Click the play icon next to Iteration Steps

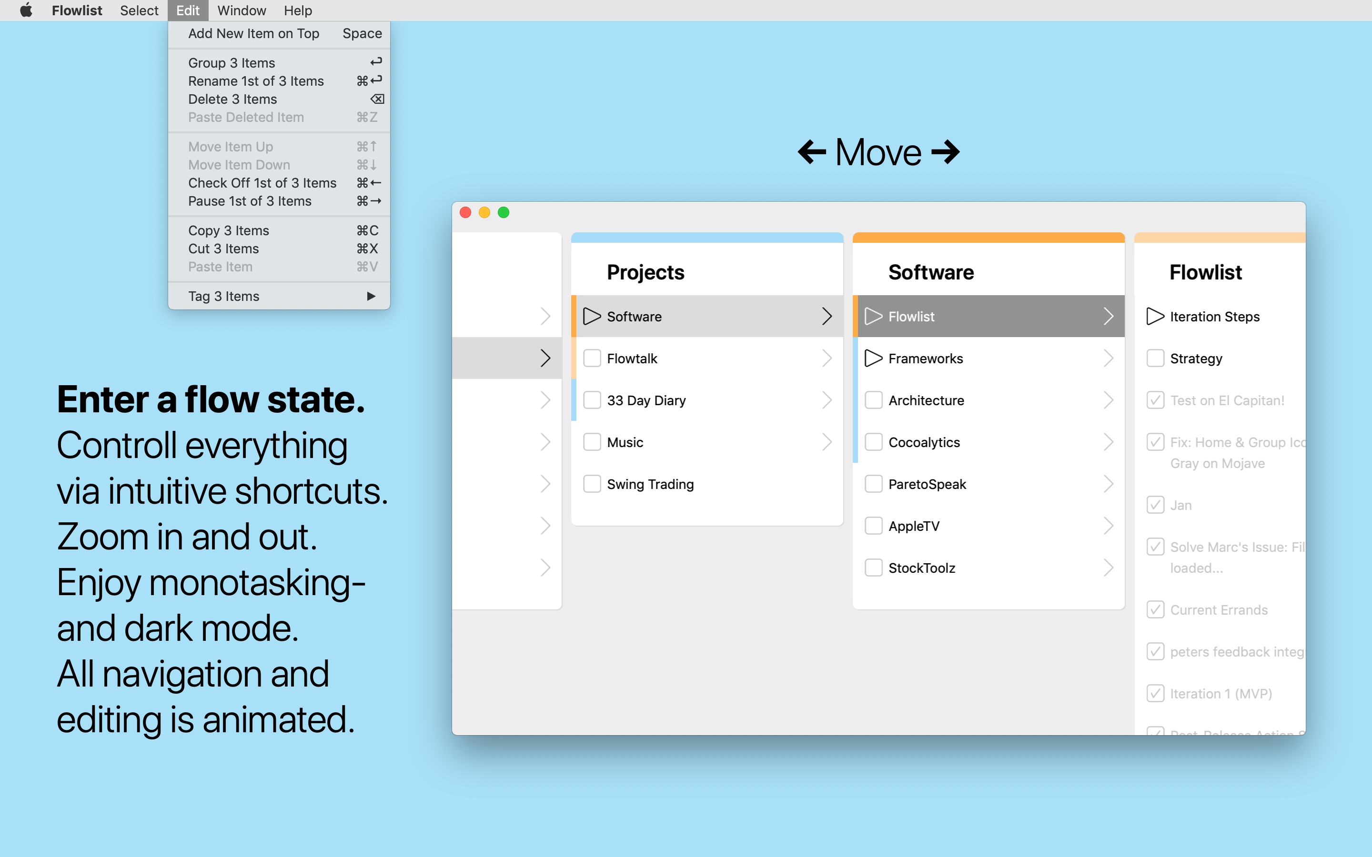1155,316
